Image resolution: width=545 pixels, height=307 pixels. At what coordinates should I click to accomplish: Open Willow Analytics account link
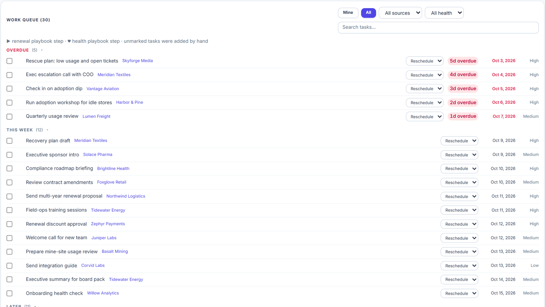point(103,293)
